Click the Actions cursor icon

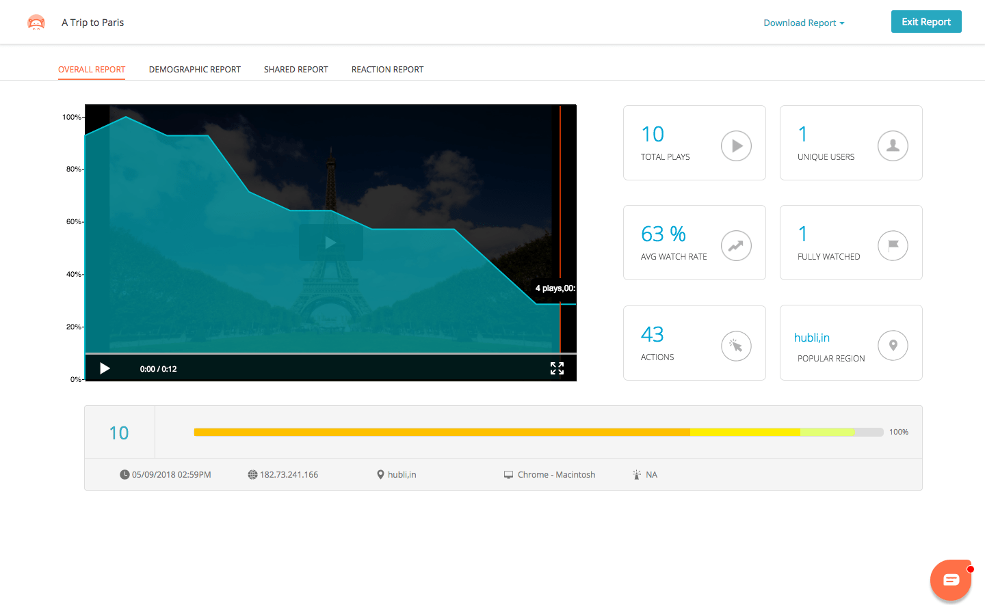735,346
